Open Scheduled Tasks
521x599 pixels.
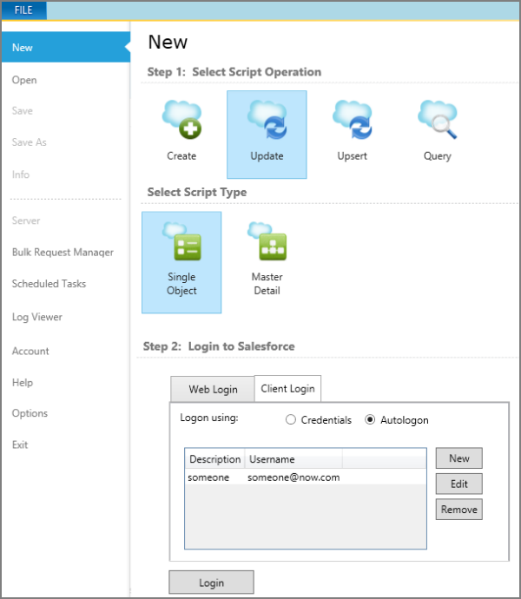coord(49,284)
